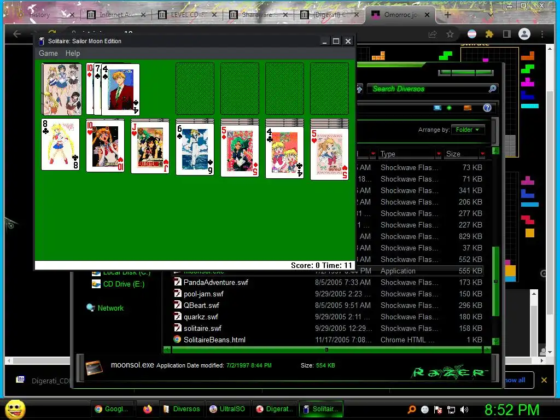Select the 4 of spades waste card
This screenshot has width=560, height=420.
click(120, 90)
